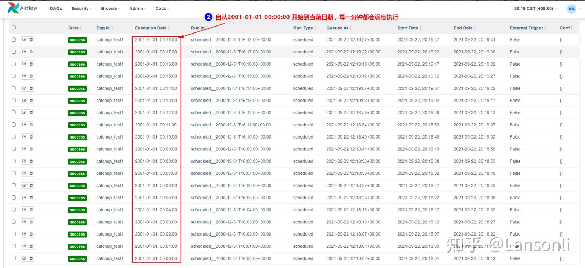Sort the table by Dag Id

tap(105, 28)
